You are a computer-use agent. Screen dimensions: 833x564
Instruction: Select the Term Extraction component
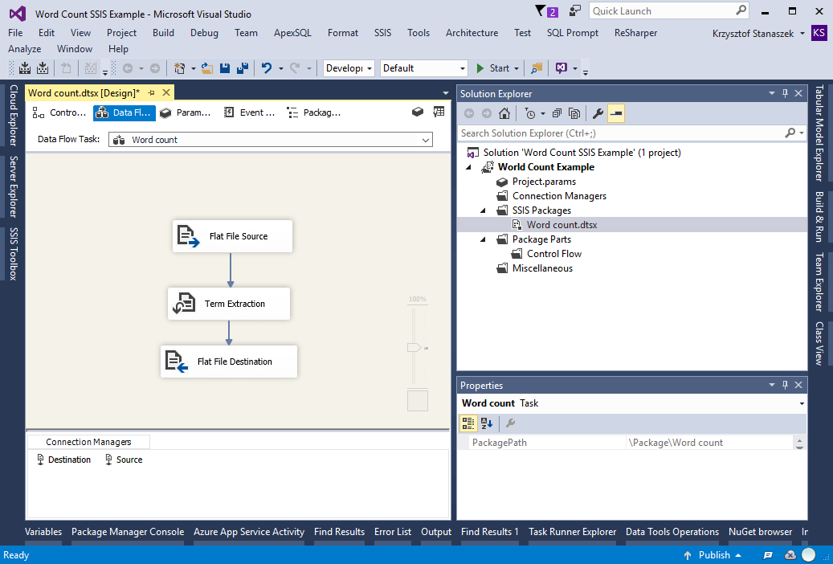point(229,304)
